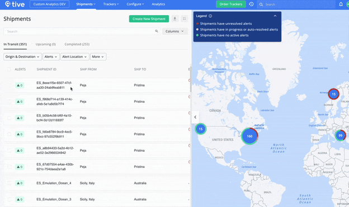Expand the Columns dropdown
Screen dimensions: 349x207
click(x=174, y=31)
